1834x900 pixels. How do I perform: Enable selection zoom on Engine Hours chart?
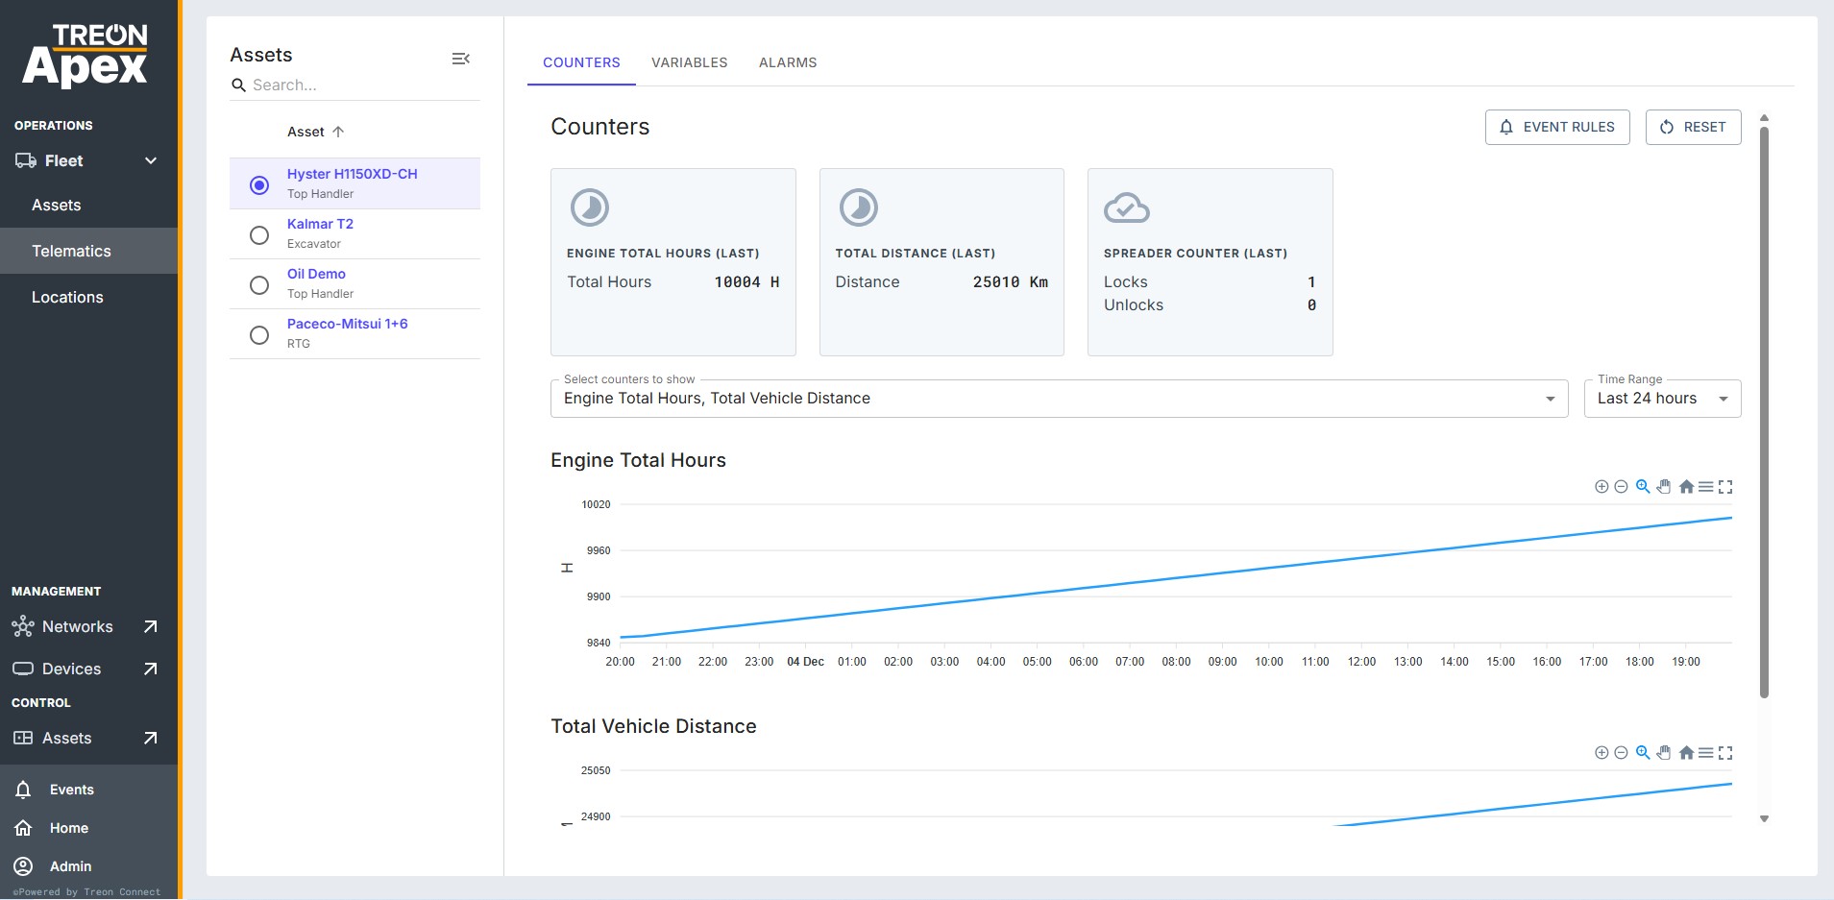click(x=1643, y=486)
